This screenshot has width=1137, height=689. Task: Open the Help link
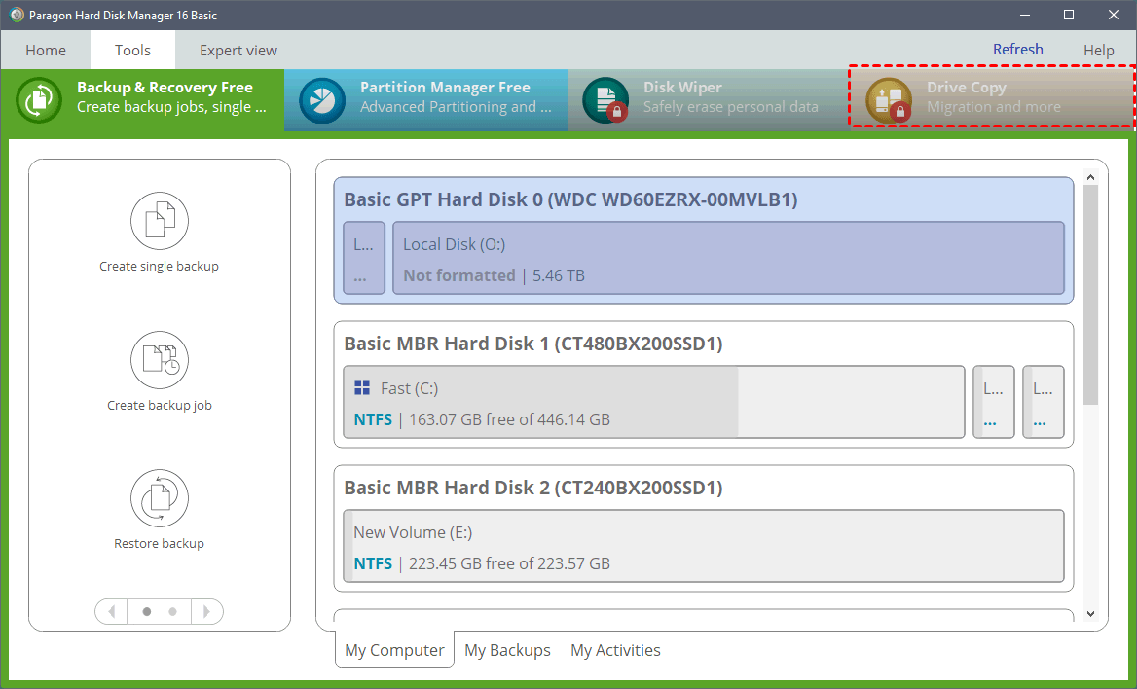point(1099,50)
